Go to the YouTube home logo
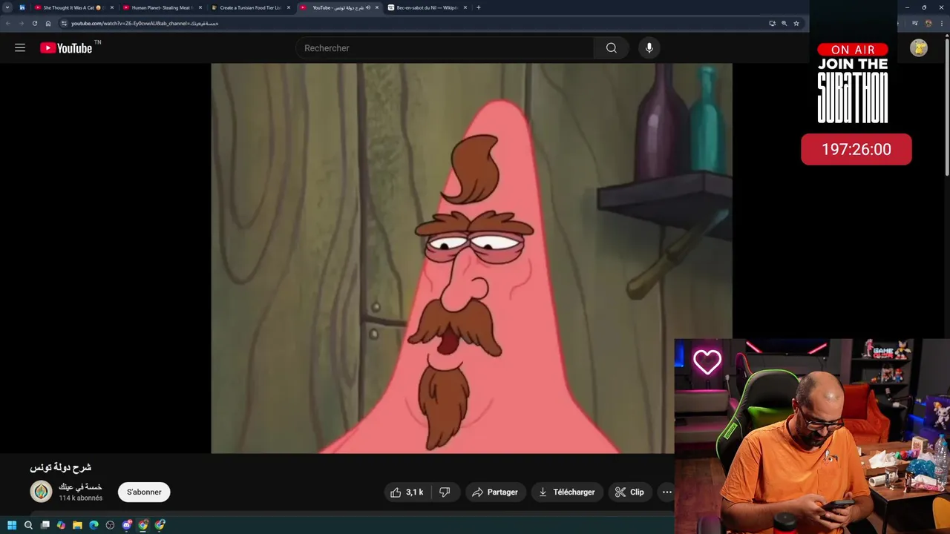 point(67,48)
